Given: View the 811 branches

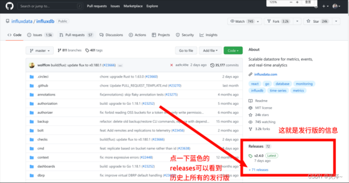Looking at the screenshot, I should click(x=69, y=50).
